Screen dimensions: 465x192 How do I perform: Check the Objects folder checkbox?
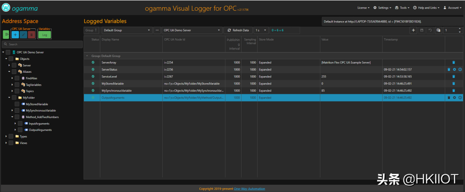pyautogui.click(x=11, y=59)
